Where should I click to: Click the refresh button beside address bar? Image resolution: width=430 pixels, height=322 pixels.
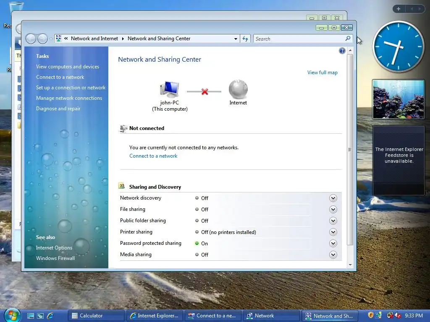coord(245,39)
